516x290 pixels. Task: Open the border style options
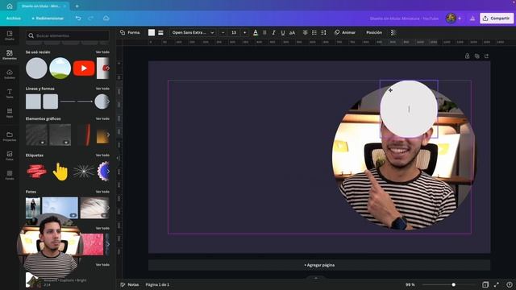pos(160,32)
